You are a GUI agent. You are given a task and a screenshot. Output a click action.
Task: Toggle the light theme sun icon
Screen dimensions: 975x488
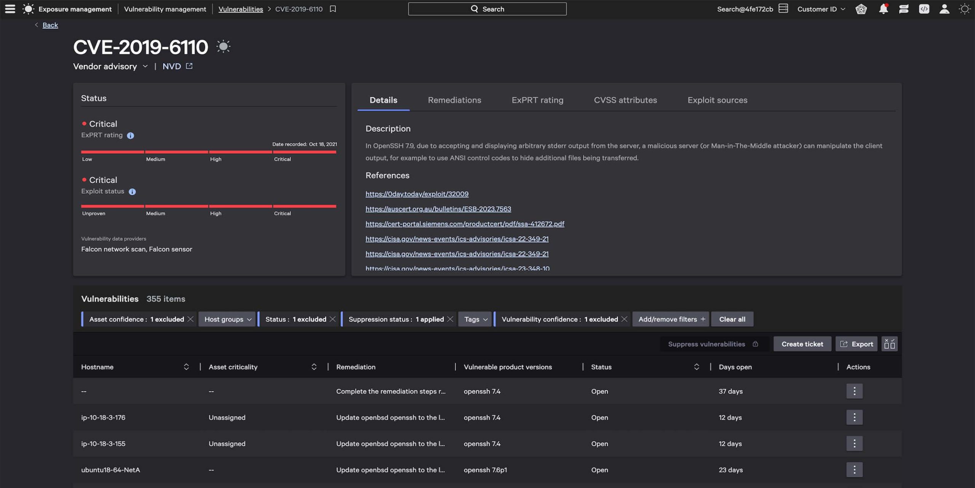964,9
